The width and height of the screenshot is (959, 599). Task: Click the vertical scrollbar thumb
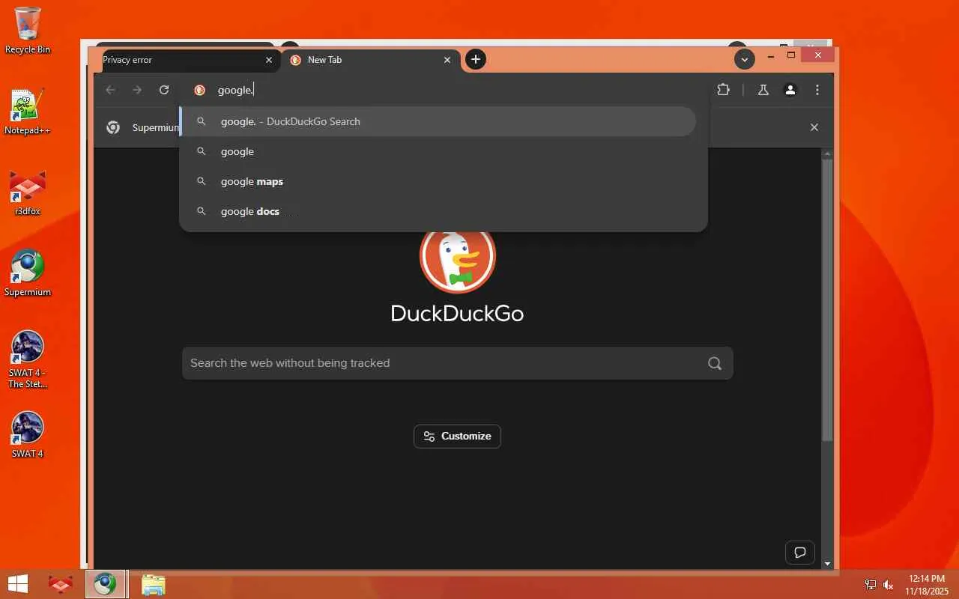[827, 299]
